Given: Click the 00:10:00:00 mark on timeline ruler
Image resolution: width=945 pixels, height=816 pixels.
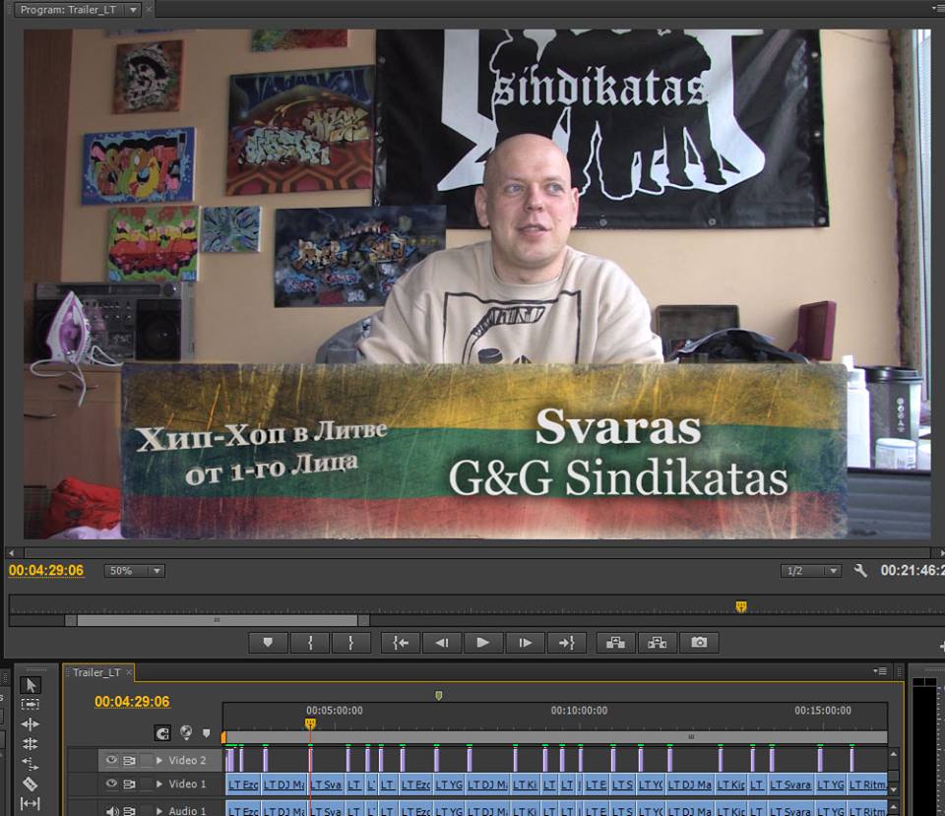Looking at the screenshot, I should point(579,711).
